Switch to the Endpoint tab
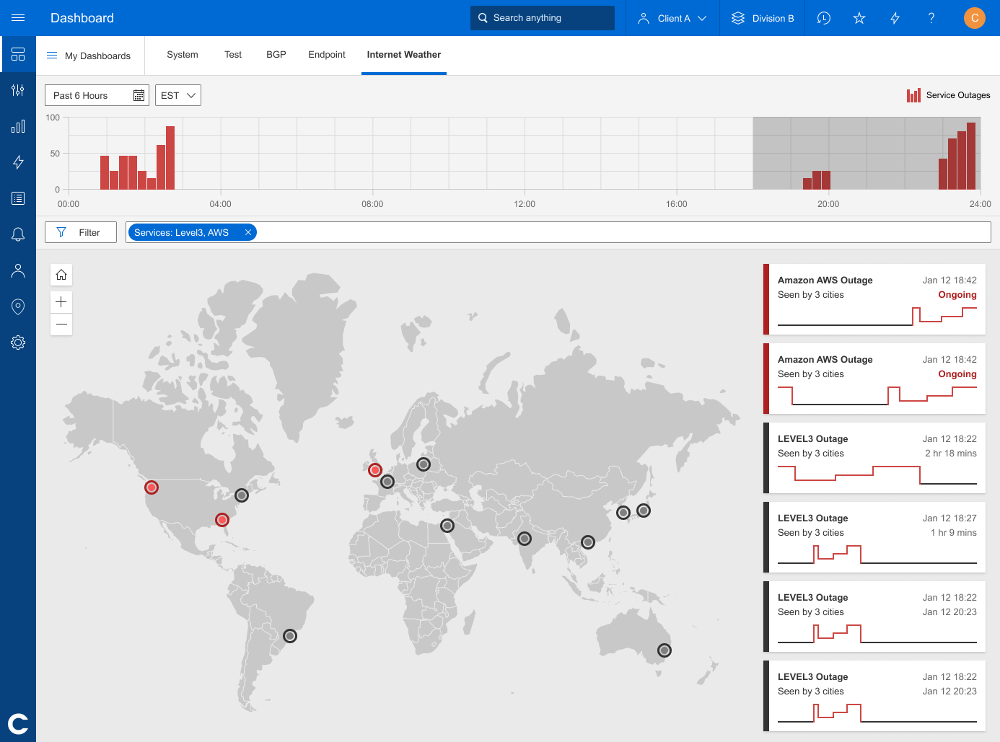 pyautogui.click(x=327, y=55)
